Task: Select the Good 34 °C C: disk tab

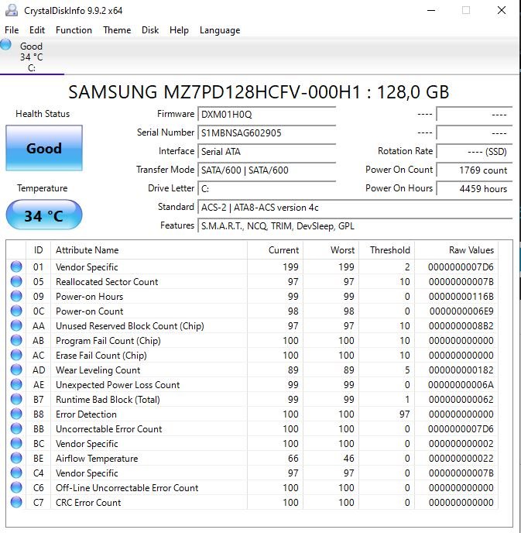Action: click(32, 56)
